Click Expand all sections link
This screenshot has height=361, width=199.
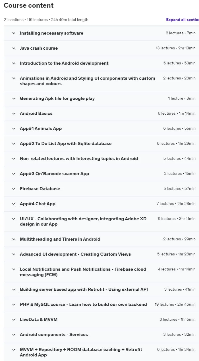point(183,20)
